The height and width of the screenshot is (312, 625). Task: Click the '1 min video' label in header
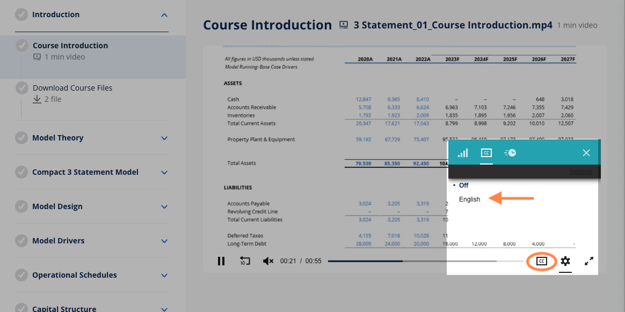(x=577, y=26)
